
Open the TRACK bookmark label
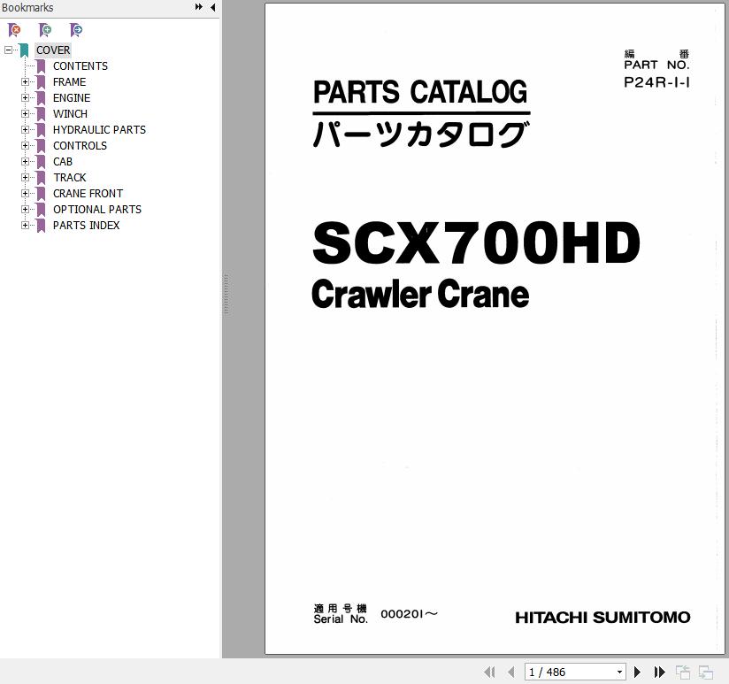tap(70, 177)
